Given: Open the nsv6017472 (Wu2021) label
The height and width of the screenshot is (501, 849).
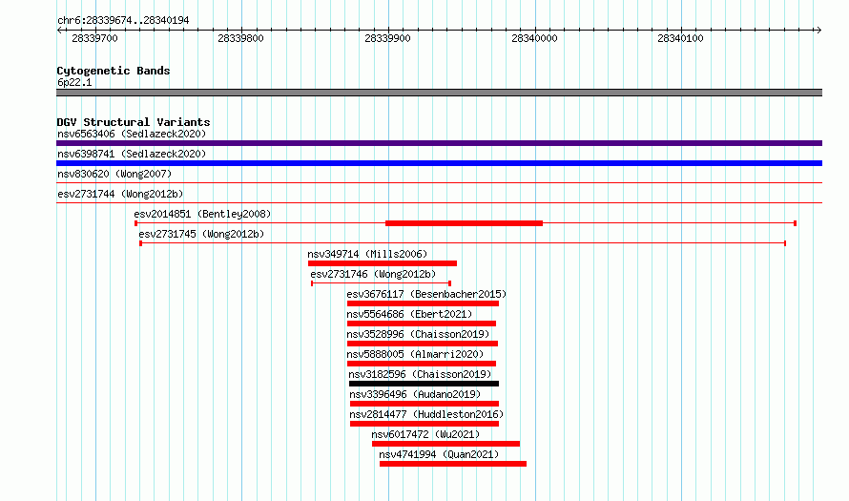Looking at the screenshot, I should tap(425, 434).
